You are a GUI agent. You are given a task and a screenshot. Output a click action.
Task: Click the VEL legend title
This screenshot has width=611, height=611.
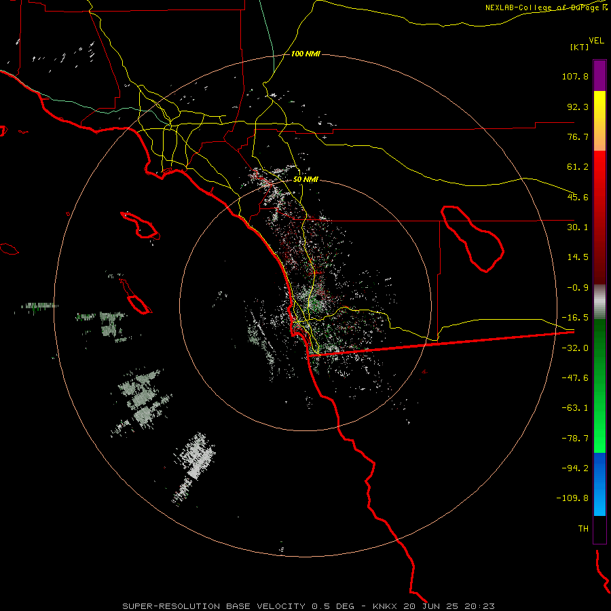click(x=596, y=41)
